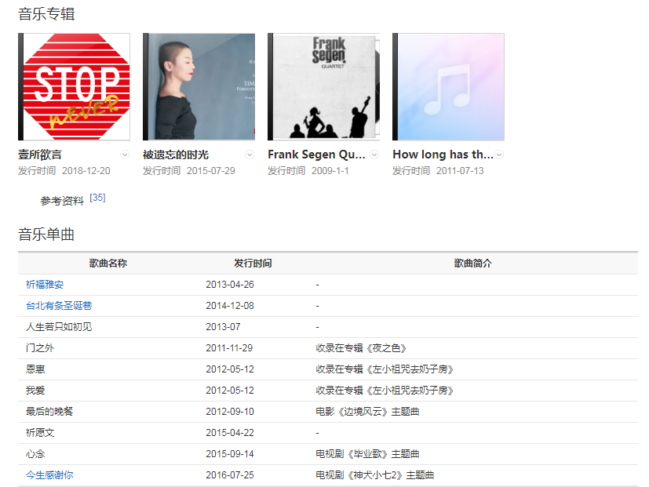Screen dimensions: 649x487
Task: Open the Frank Segen Quartet album cover
Action: (323, 87)
